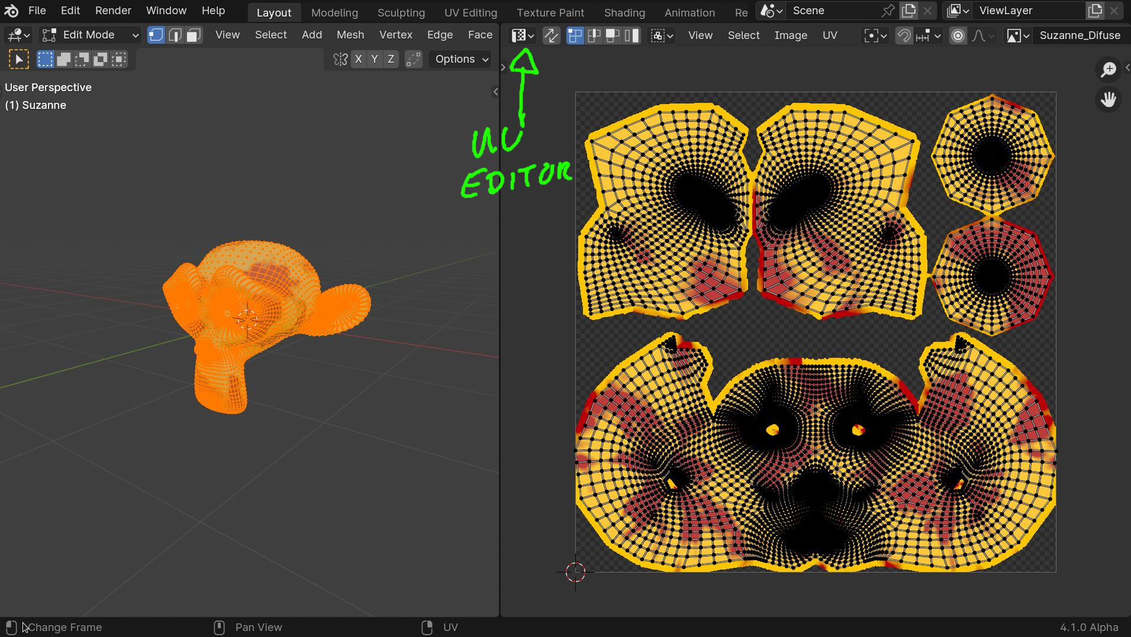Toggle Y axis mesh symmetry

375,59
